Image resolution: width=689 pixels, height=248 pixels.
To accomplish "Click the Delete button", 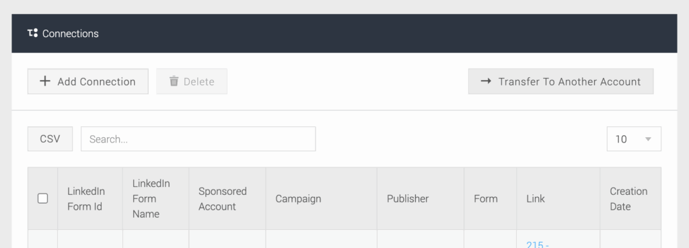I will coord(192,81).
